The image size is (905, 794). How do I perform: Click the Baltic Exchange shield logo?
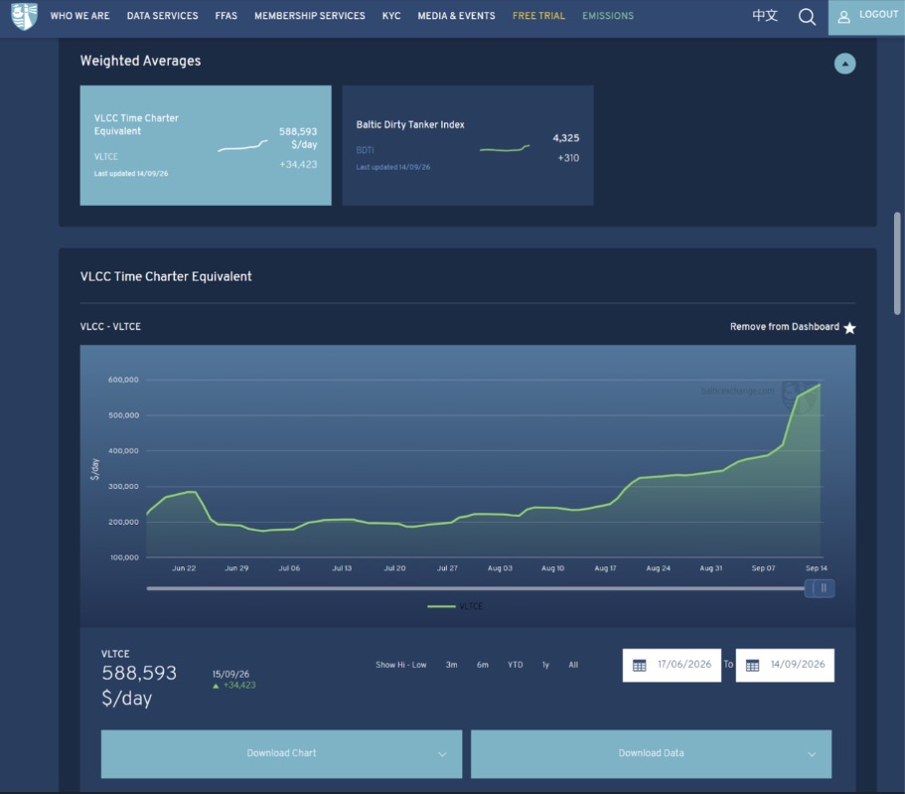(24, 16)
